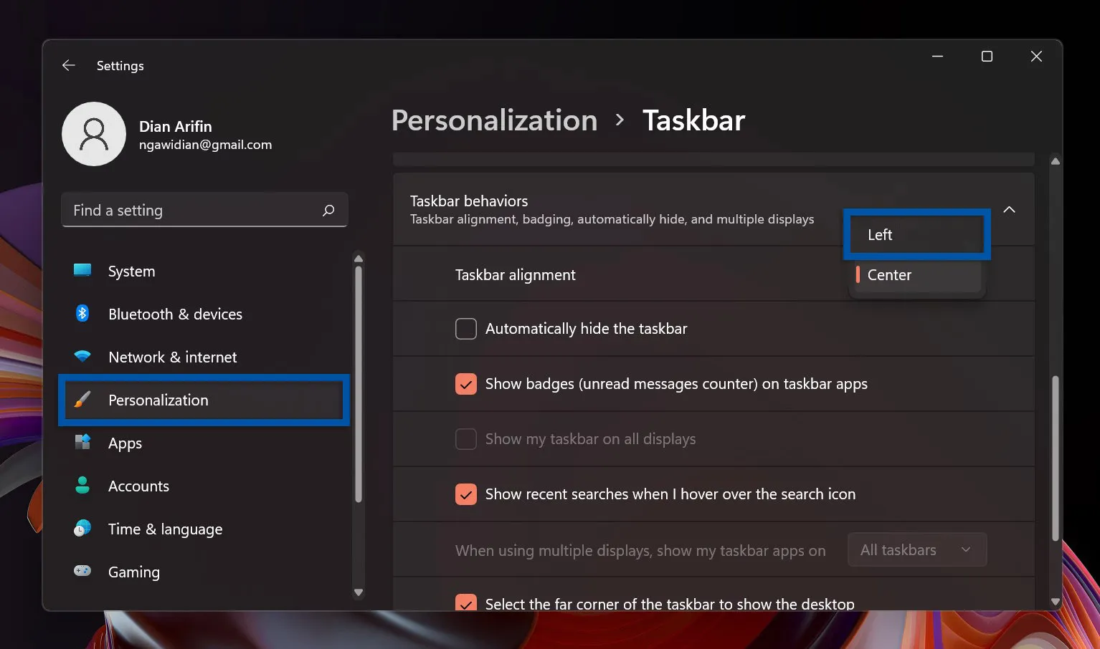Click the System settings icon
The width and height of the screenshot is (1100, 649).
82,271
